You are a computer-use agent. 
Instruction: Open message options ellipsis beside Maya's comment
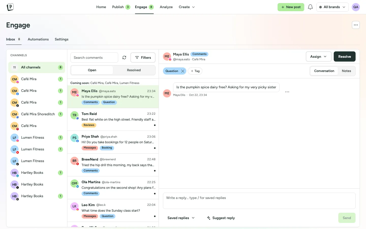pyautogui.click(x=287, y=92)
